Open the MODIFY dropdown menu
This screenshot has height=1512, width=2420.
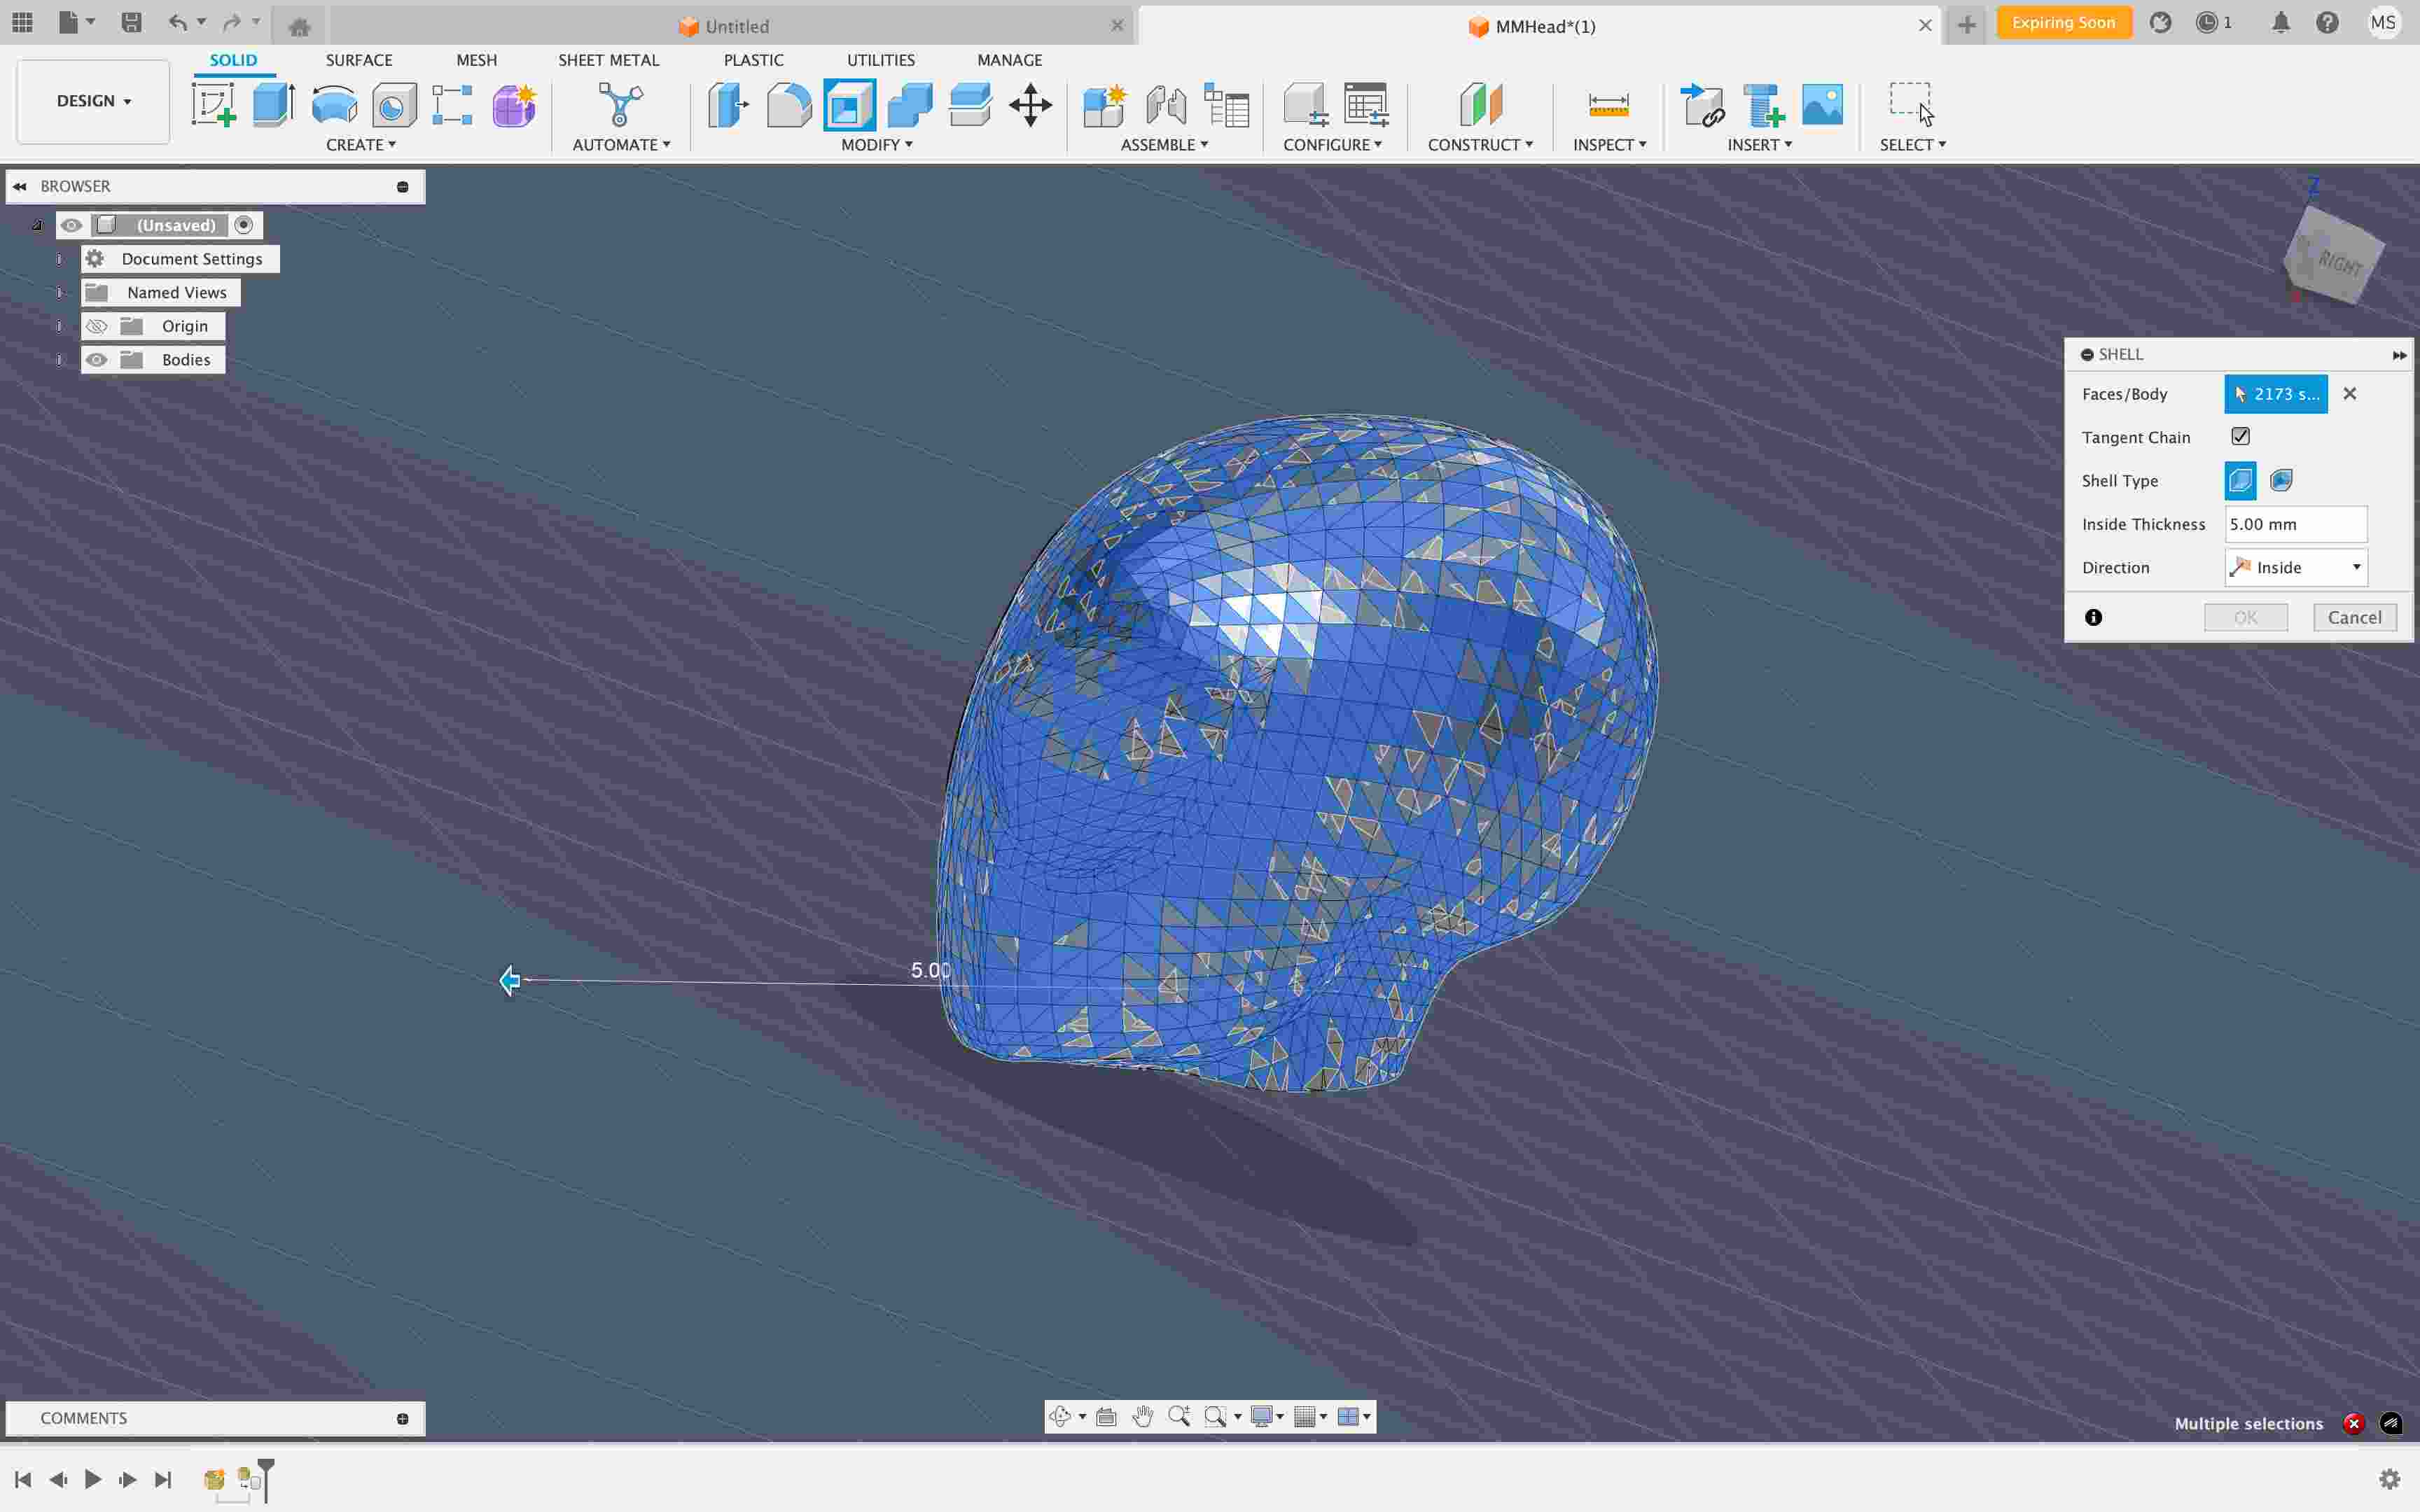[876, 145]
